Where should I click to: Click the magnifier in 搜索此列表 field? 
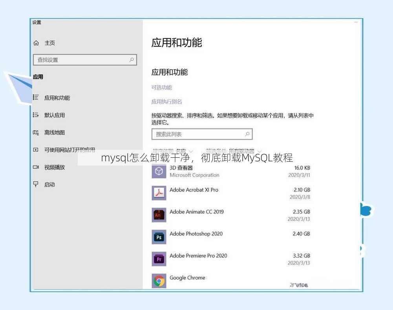[x=247, y=134]
